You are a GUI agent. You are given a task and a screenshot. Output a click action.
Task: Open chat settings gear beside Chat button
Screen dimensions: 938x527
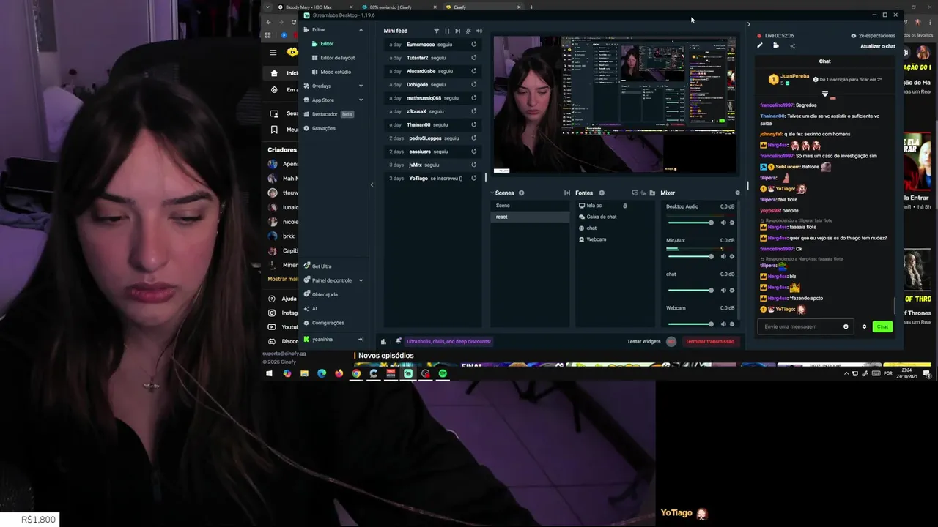point(864,326)
